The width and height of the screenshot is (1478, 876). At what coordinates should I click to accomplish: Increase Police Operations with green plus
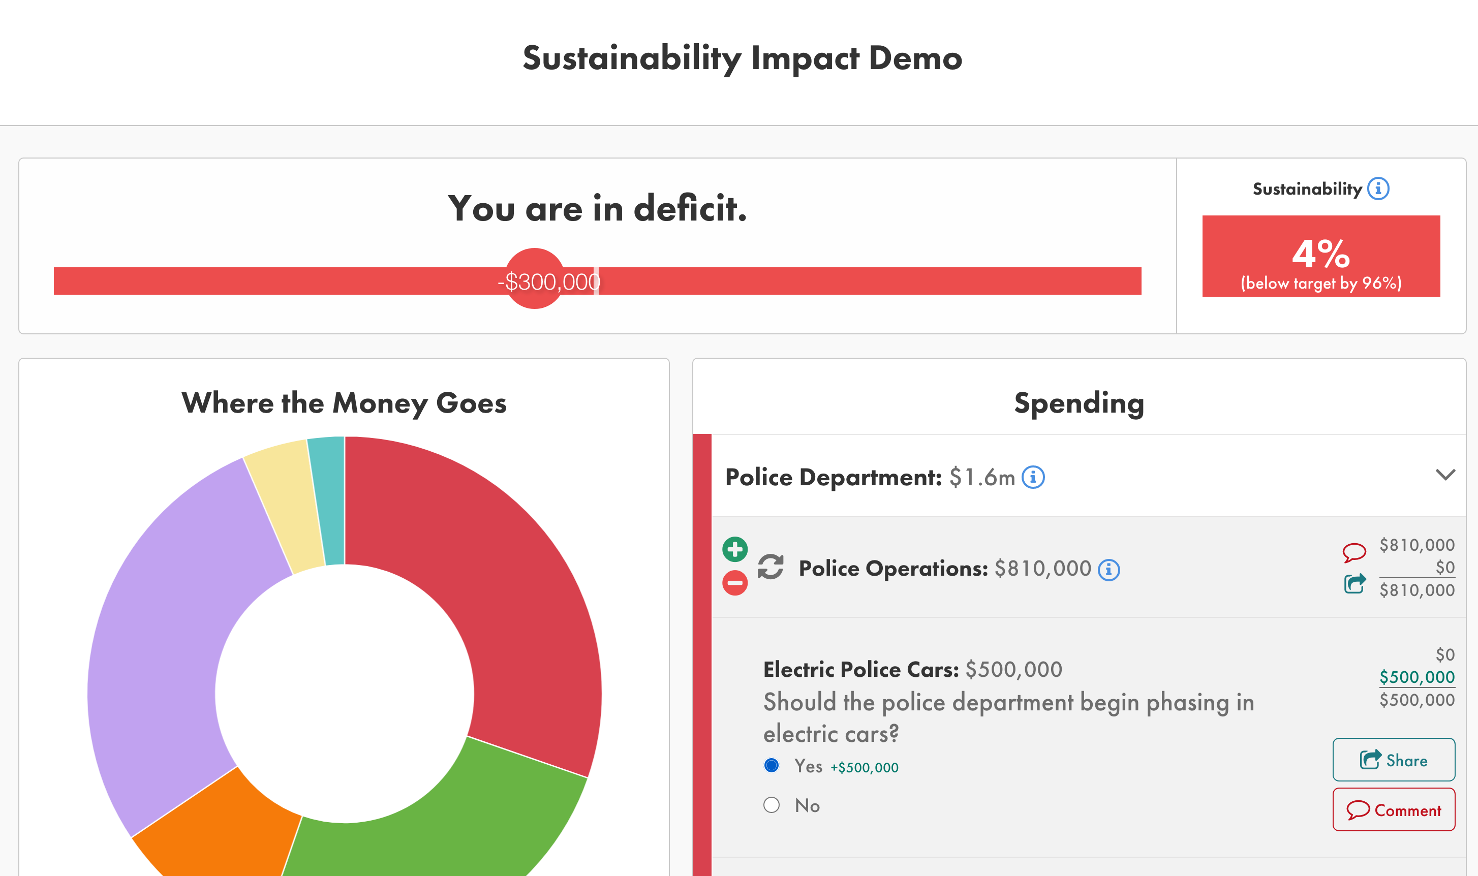pos(735,550)
